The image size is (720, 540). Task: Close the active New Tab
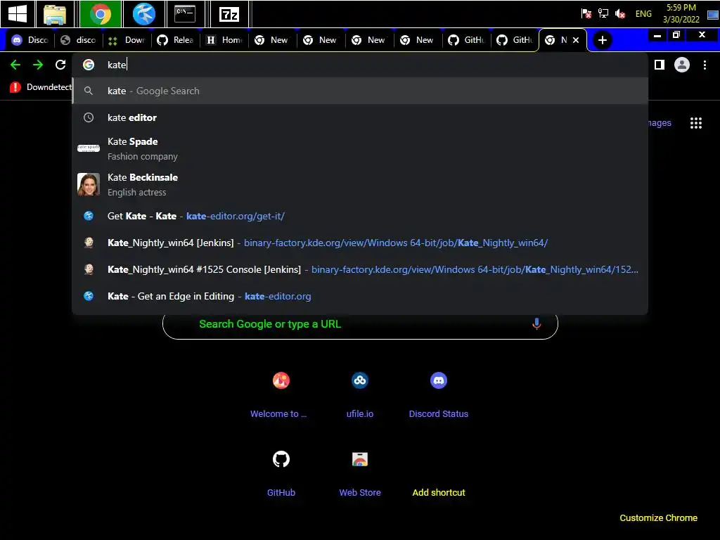[x=576, y=40]
